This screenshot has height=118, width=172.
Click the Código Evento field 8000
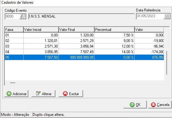(12, 16)
